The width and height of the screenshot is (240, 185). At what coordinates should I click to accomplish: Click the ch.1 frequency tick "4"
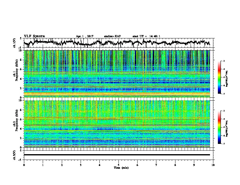pos(22,79)
